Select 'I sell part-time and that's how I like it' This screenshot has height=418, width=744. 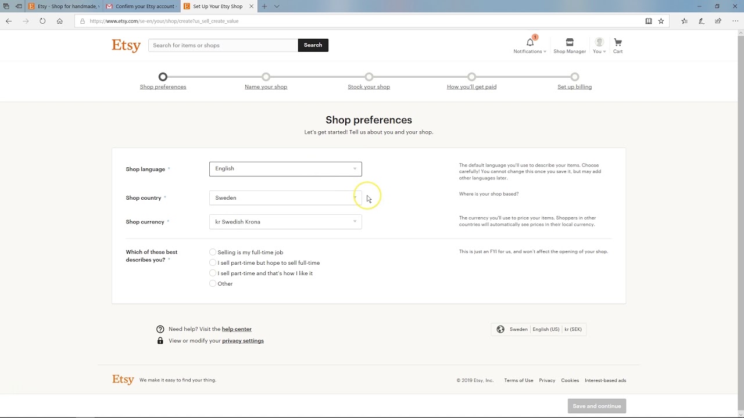pos(213,273)
